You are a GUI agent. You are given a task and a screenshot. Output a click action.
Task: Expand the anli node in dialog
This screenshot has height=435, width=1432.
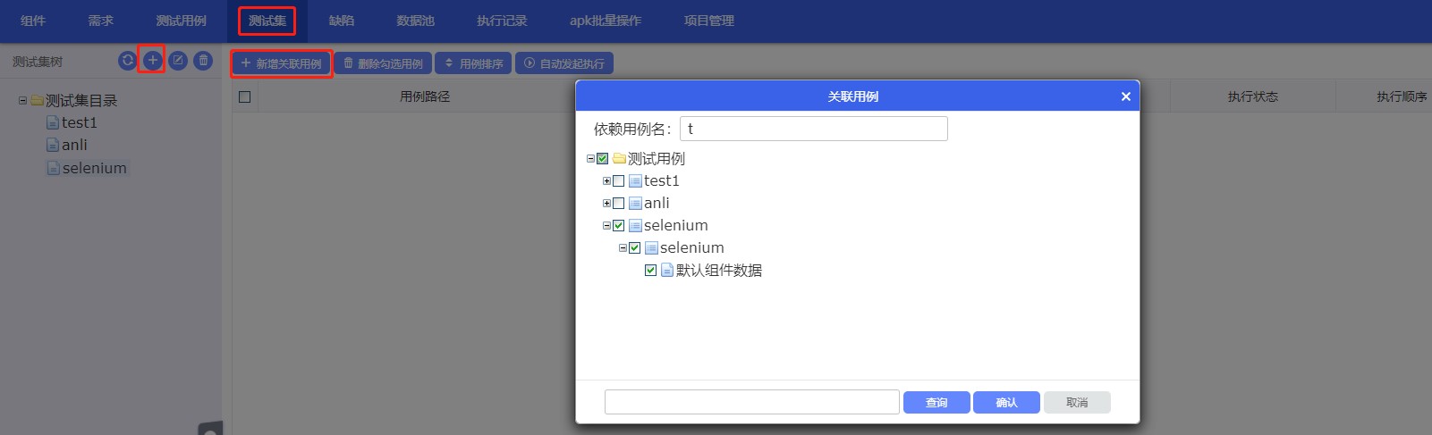pos(606,203)
